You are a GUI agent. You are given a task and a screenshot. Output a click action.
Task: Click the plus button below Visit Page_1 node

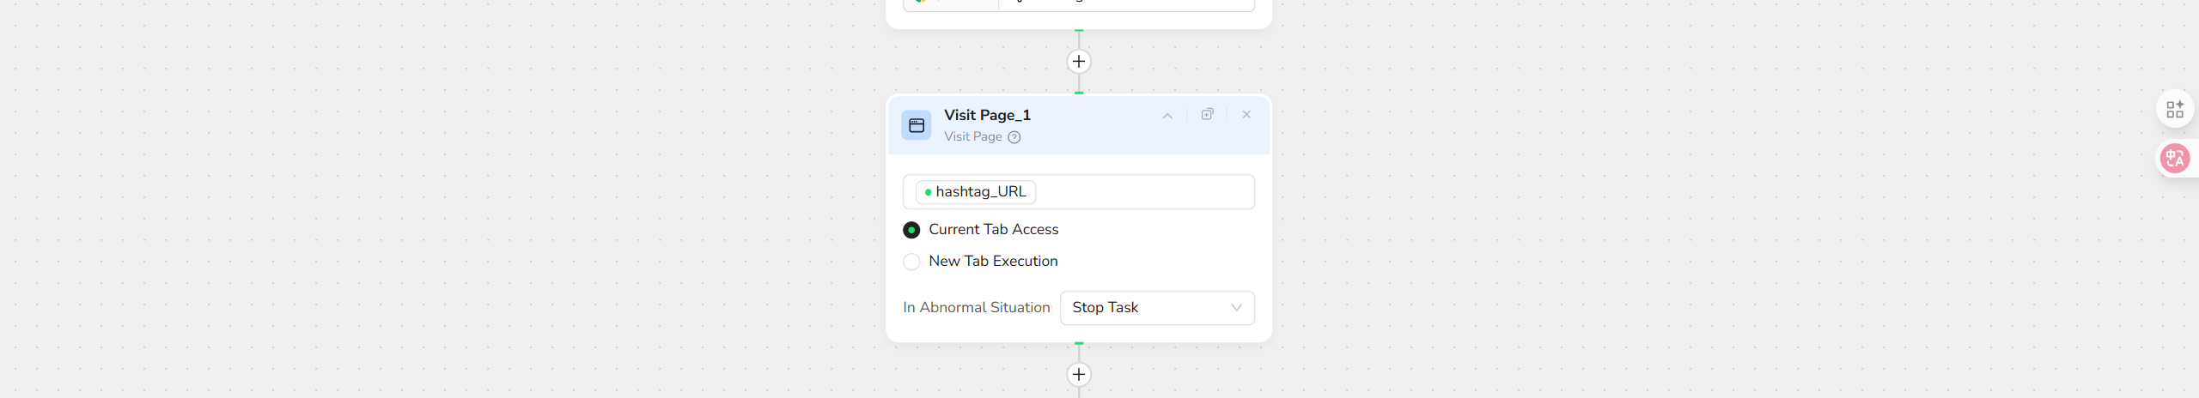point(1079,375)
